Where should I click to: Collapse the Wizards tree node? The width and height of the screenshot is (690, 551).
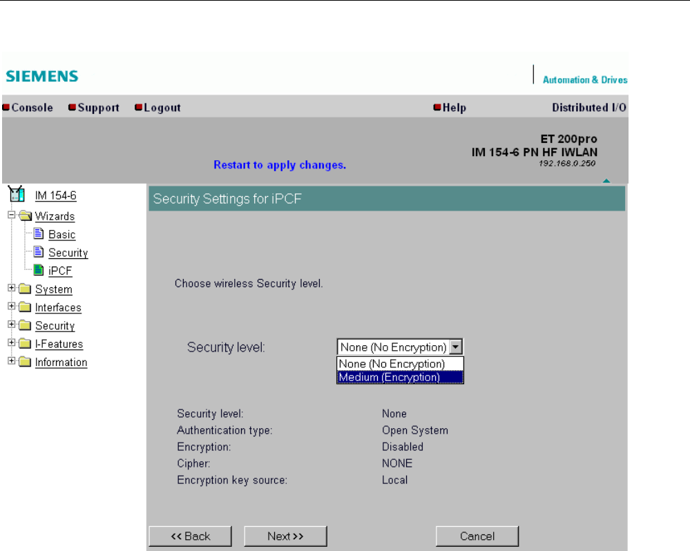[x=12, y=215]
